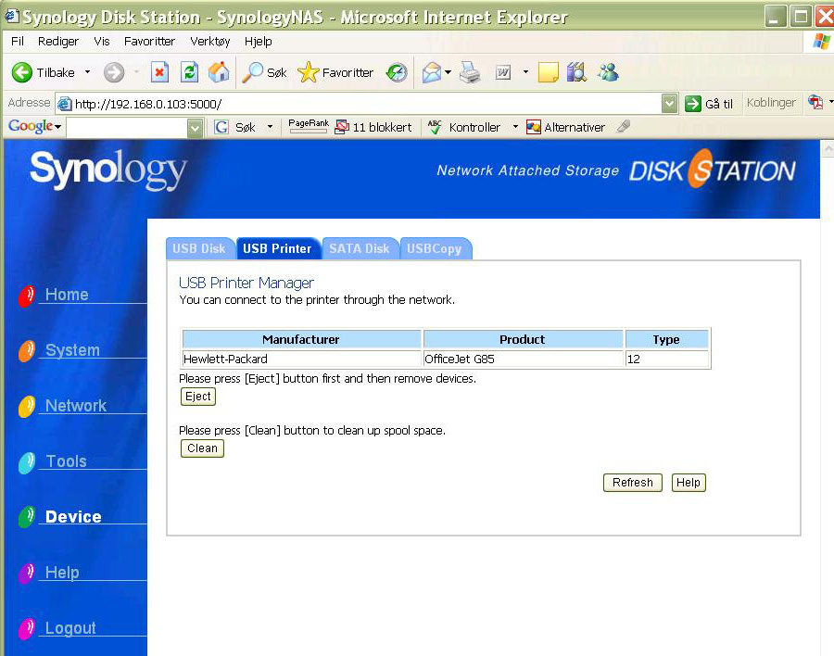
Task: Click the Koblinger links bar label
Action: point(771,103)
